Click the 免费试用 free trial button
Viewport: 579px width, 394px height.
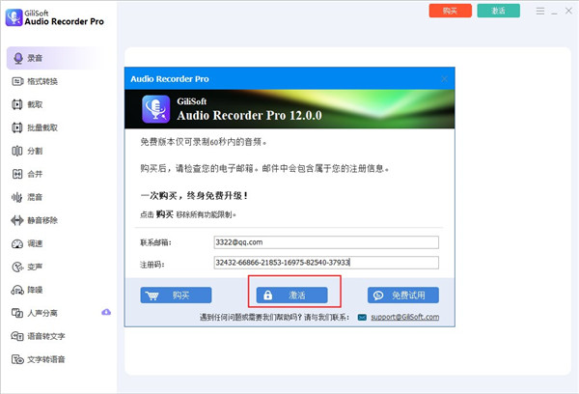(403, 295)
